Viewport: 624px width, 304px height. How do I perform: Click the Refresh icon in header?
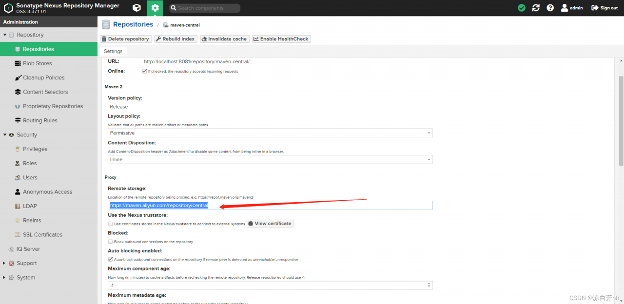(536, 8)
